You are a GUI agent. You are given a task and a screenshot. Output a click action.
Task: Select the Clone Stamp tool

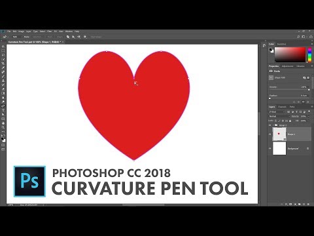click(x=3, y=81)
